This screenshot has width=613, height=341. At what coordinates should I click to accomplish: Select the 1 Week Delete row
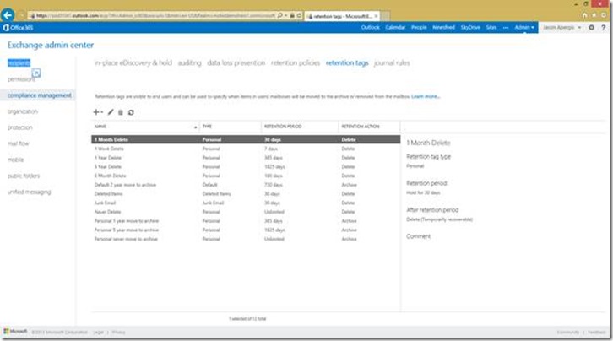coord(246,149)
